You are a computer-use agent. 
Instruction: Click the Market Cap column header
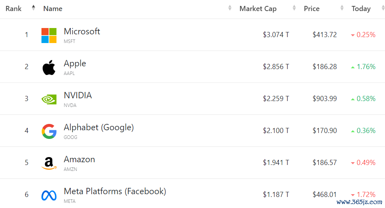[x=258, y=9]
